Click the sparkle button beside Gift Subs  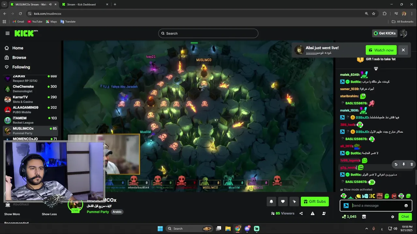pyautogui.click(x=295, y=201)
